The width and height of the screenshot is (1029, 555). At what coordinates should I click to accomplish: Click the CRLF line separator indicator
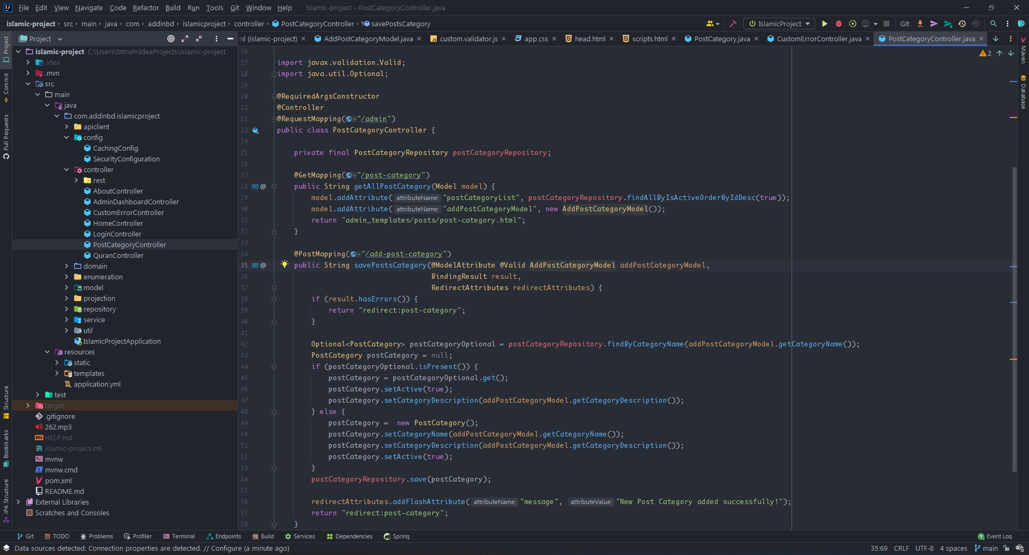901,548
